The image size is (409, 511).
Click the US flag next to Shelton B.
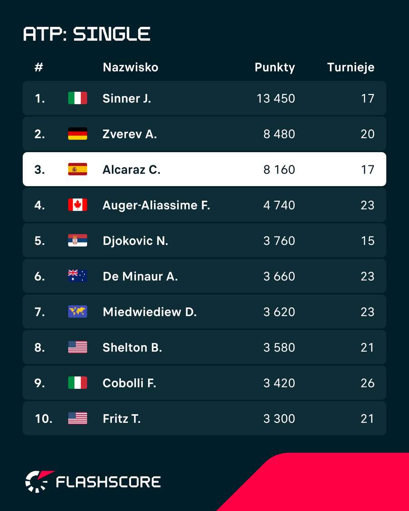[x=78, y=347]
